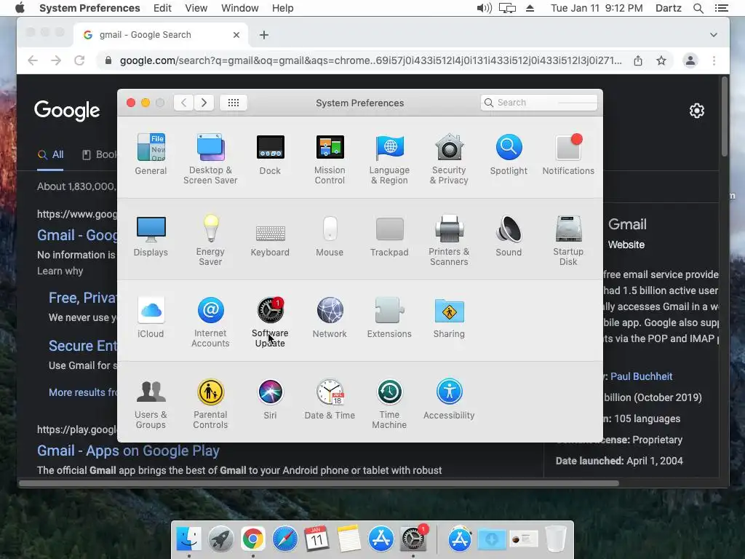Open Language & Region preferences

390,159
